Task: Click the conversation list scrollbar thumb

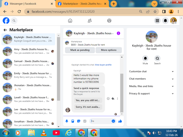Action: 59,69
